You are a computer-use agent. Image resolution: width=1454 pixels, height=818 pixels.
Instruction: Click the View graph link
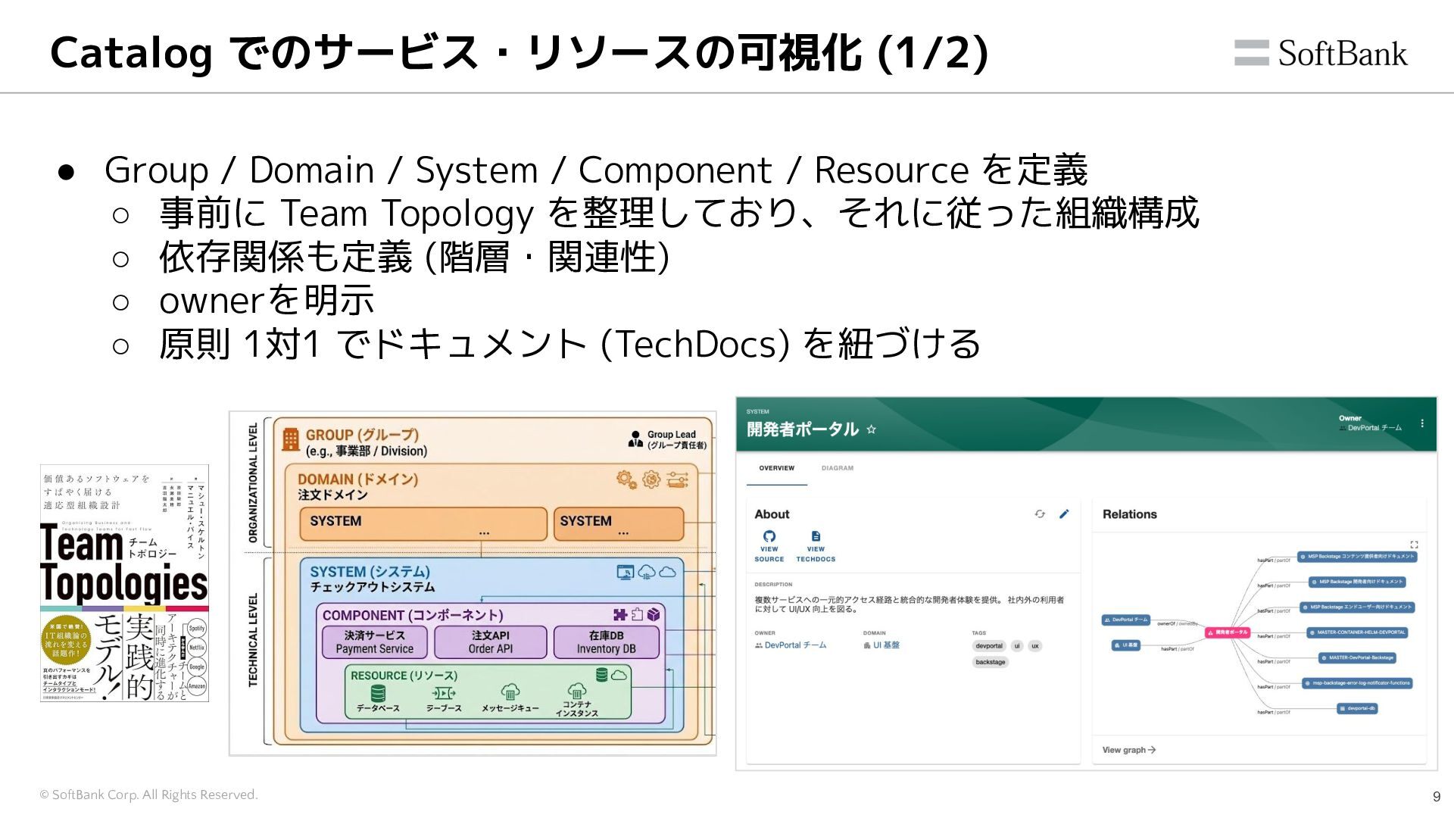point(1128,750)
